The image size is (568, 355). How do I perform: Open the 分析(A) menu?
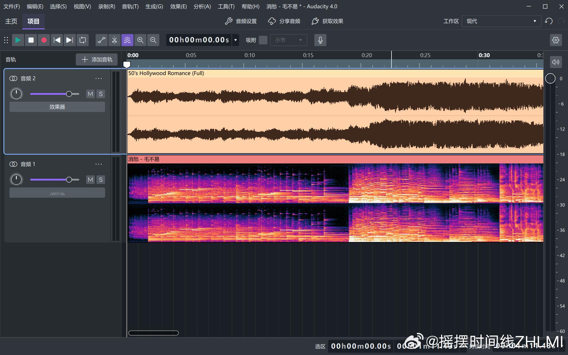point(202,6)
